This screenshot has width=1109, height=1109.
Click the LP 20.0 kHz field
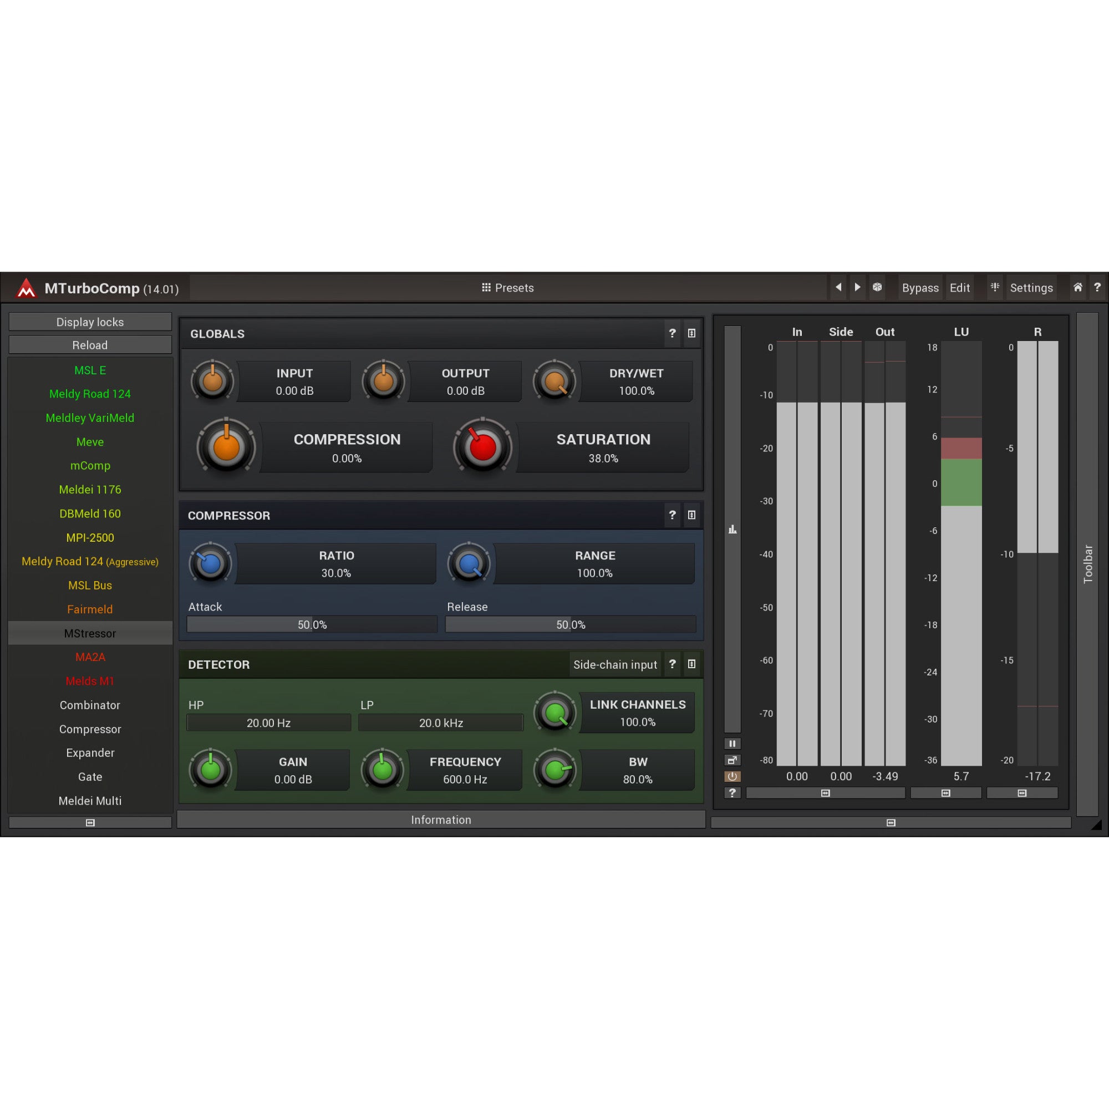(x=441, y=723)
